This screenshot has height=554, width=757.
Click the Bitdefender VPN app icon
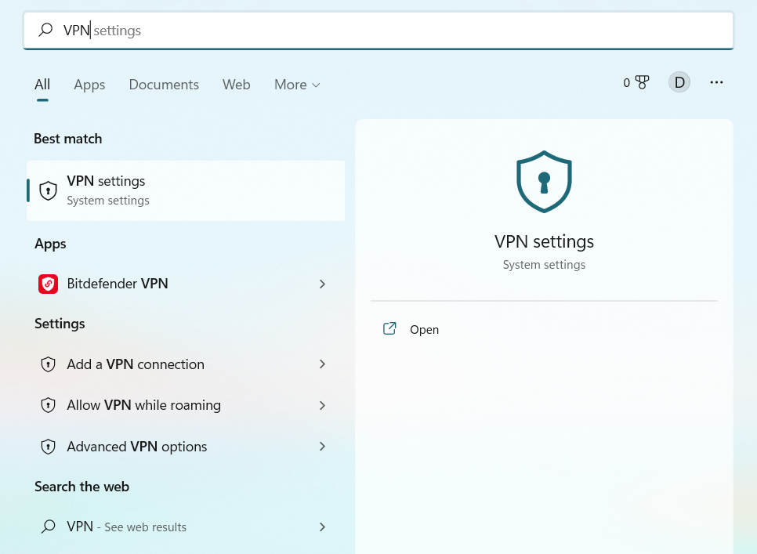[48, 284]
